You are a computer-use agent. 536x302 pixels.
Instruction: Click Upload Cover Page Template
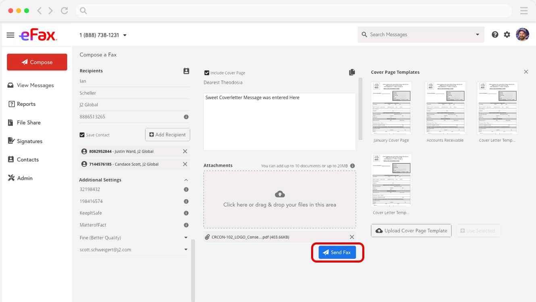411,230
